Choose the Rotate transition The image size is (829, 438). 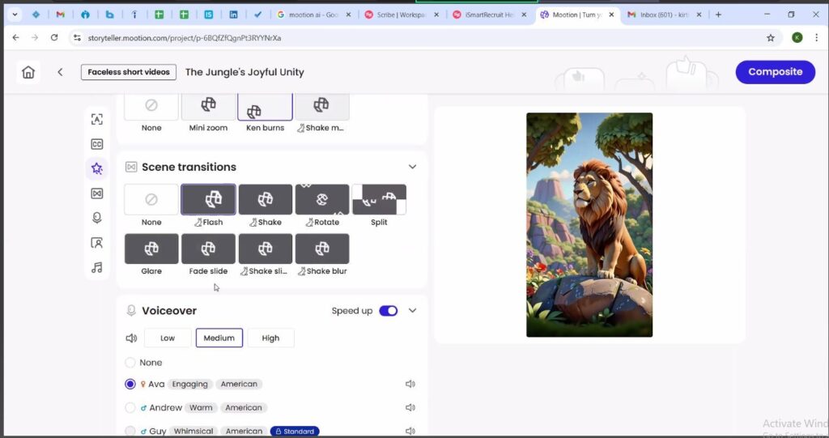322,199
